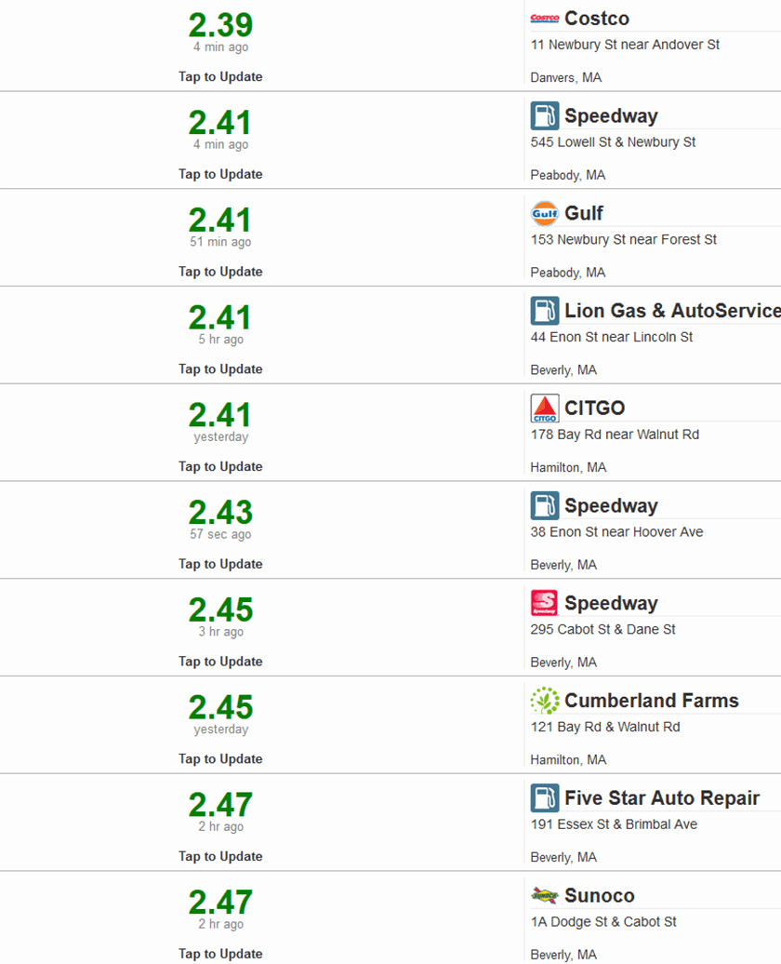Screen dimensions: 781x964
Task: Open the Costco station name link
Action: click(596, 19)
